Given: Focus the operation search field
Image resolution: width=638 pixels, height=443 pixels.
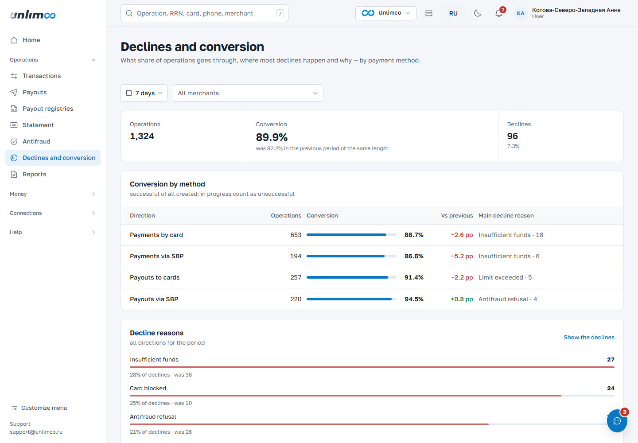Looking at the screenshot, I should coord(204,13).
